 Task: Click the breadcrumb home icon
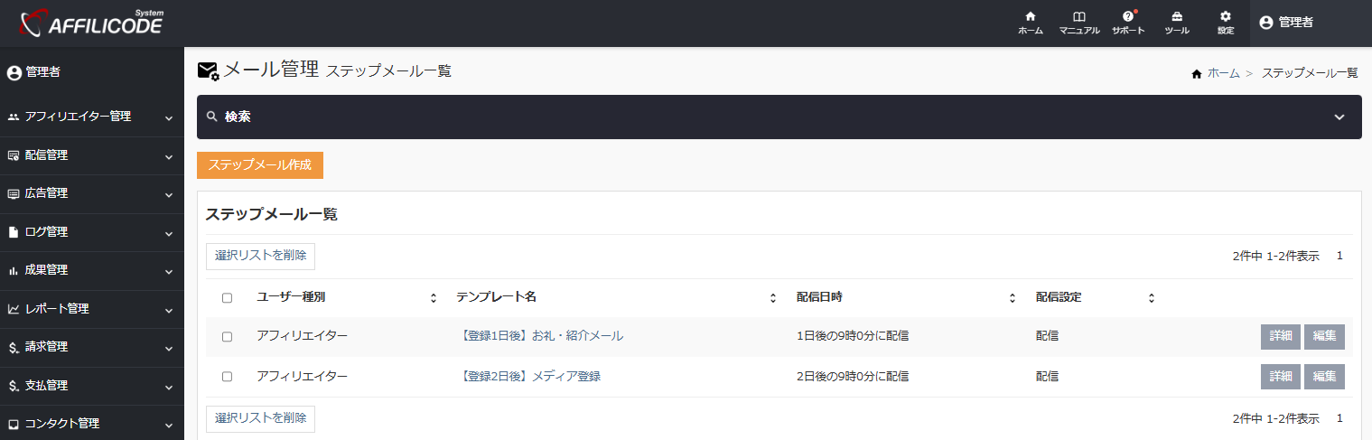(x=1197, y=73)
